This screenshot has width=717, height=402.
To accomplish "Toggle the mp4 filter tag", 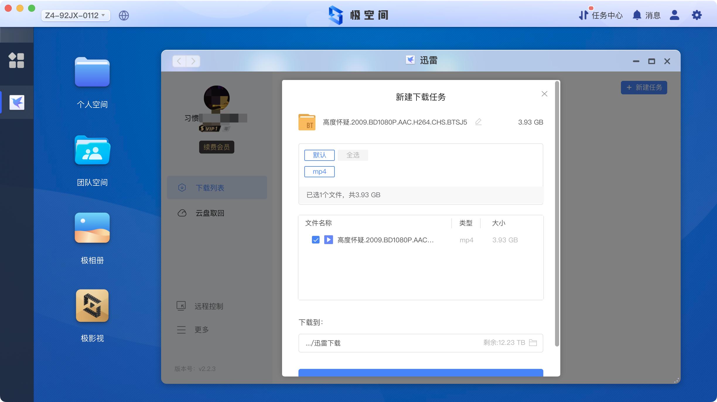I will (319, 171).
